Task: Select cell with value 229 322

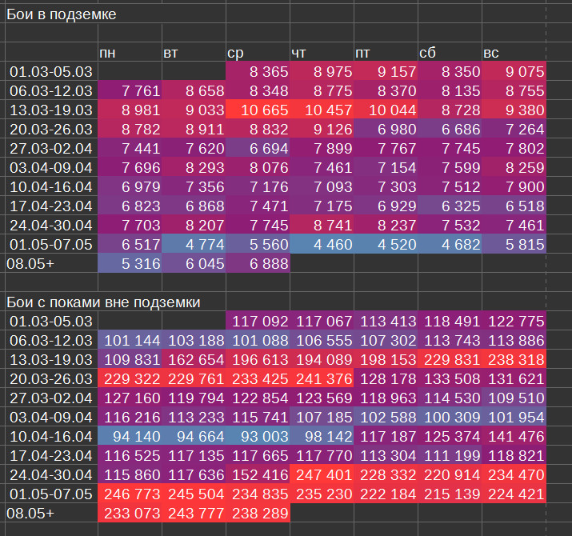Action: pyautogui.click(x=130, y=378)
